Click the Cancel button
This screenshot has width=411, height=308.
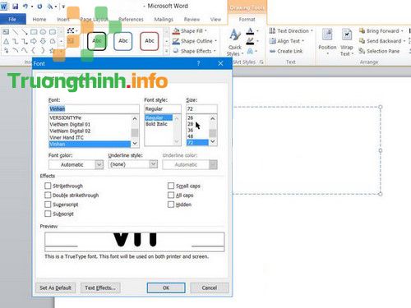pyautogui.click(x=210, y=288)
